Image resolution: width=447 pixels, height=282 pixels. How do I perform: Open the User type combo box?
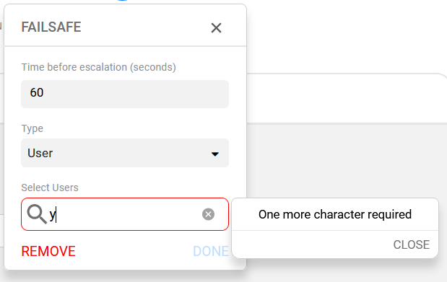click(x=125, y=153)
